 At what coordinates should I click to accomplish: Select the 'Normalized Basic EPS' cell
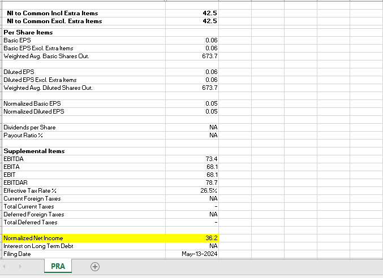(x=84, y=103)
